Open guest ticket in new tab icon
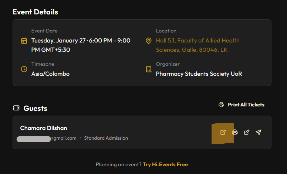The image size is (287, 174). 223,132
